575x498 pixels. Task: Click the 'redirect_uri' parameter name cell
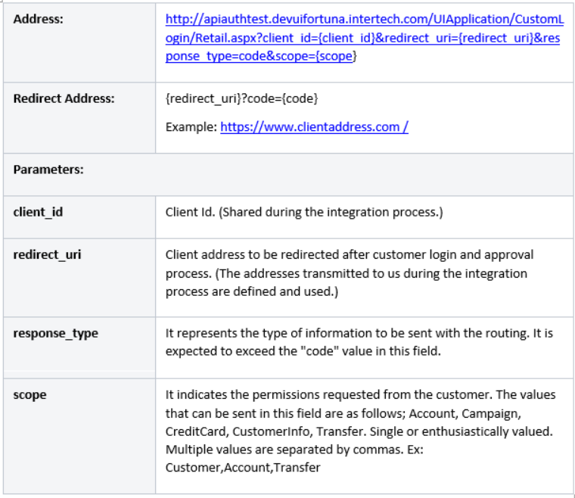47,254
